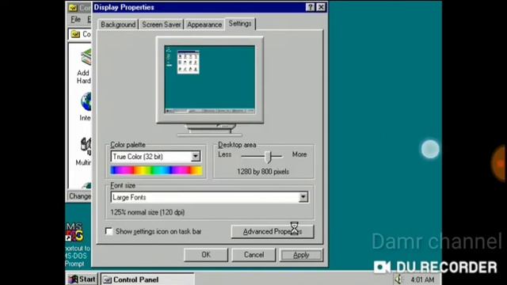507x285 pixels.
Task: Click the rainbow color palette preview bar
Action: pyautogui.click(x=156, y=170)
